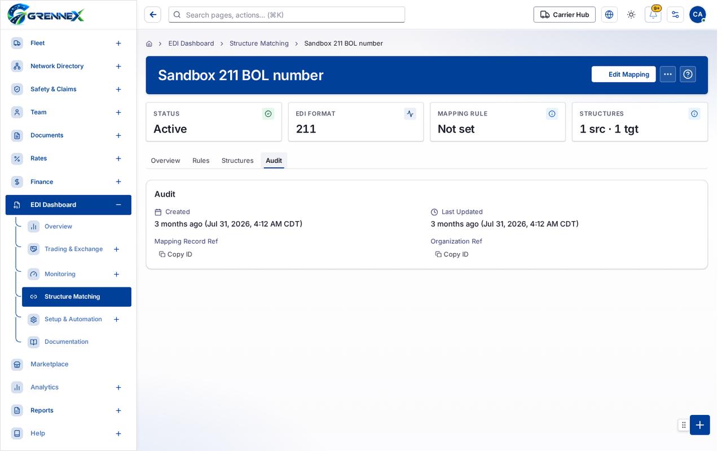Open the more options ellipsis button

668,74
